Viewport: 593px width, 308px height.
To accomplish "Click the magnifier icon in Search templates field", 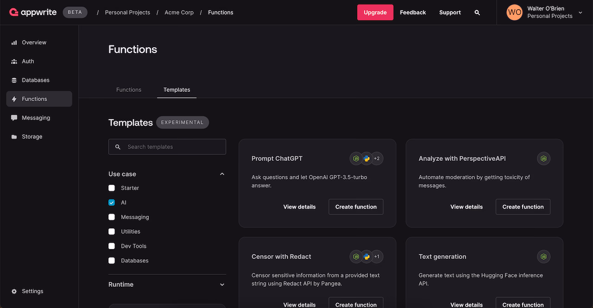I will coord(118,147).
